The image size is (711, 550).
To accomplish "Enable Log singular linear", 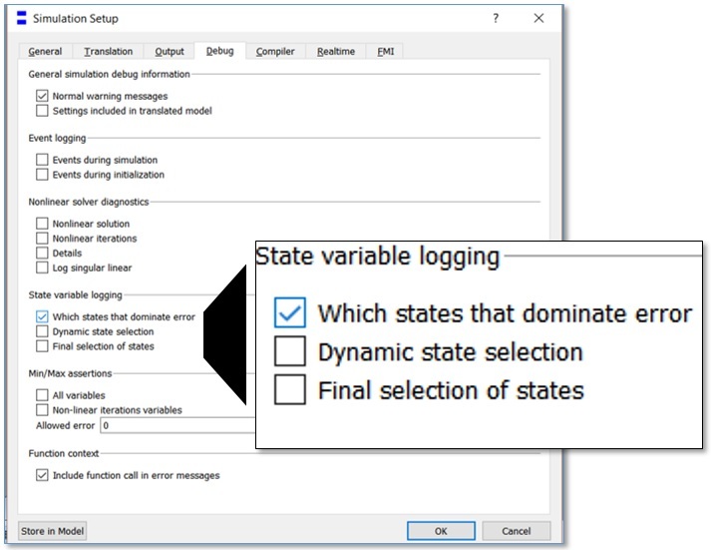I will [42, 268].
